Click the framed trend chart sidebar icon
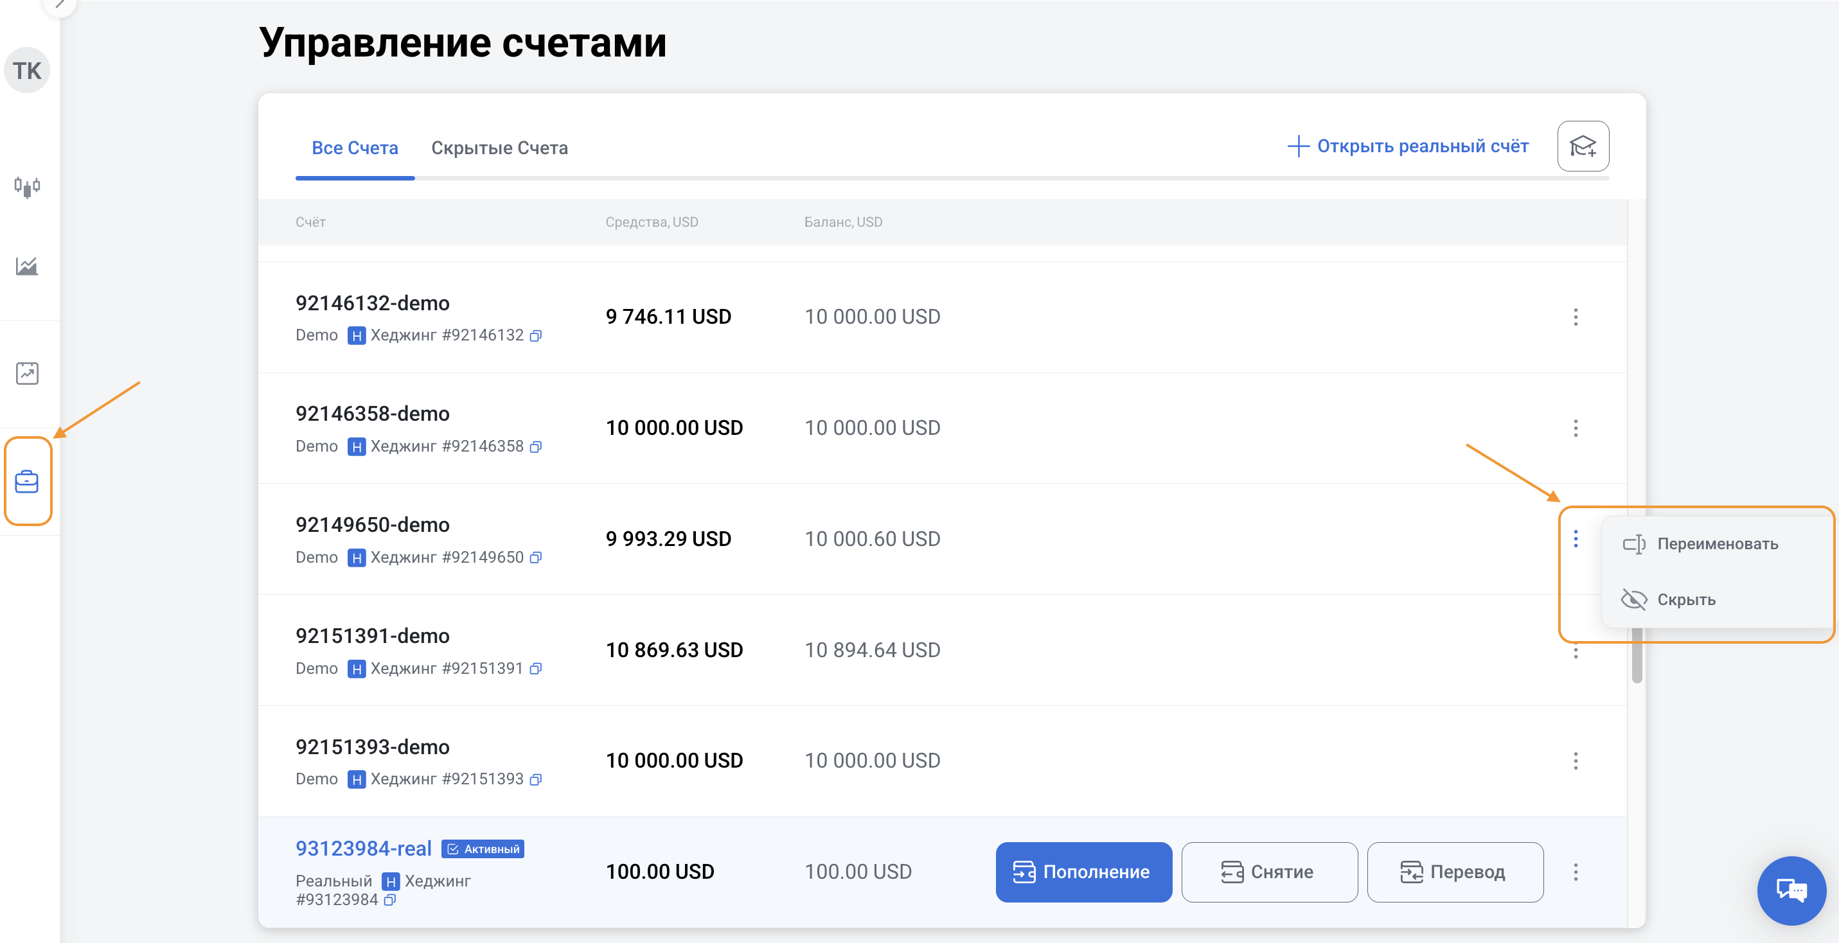The width and height of the screenshot is (1839, 943). (x=27, y=373)
